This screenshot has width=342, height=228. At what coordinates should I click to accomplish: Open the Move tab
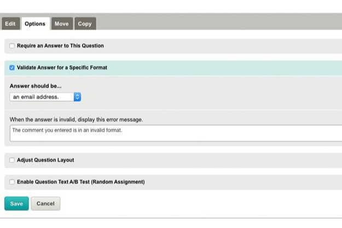(x=61, y=24)
